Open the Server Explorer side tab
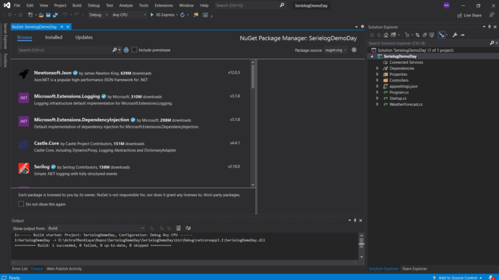Screen dimensions: 499x280 click(5, 37)
